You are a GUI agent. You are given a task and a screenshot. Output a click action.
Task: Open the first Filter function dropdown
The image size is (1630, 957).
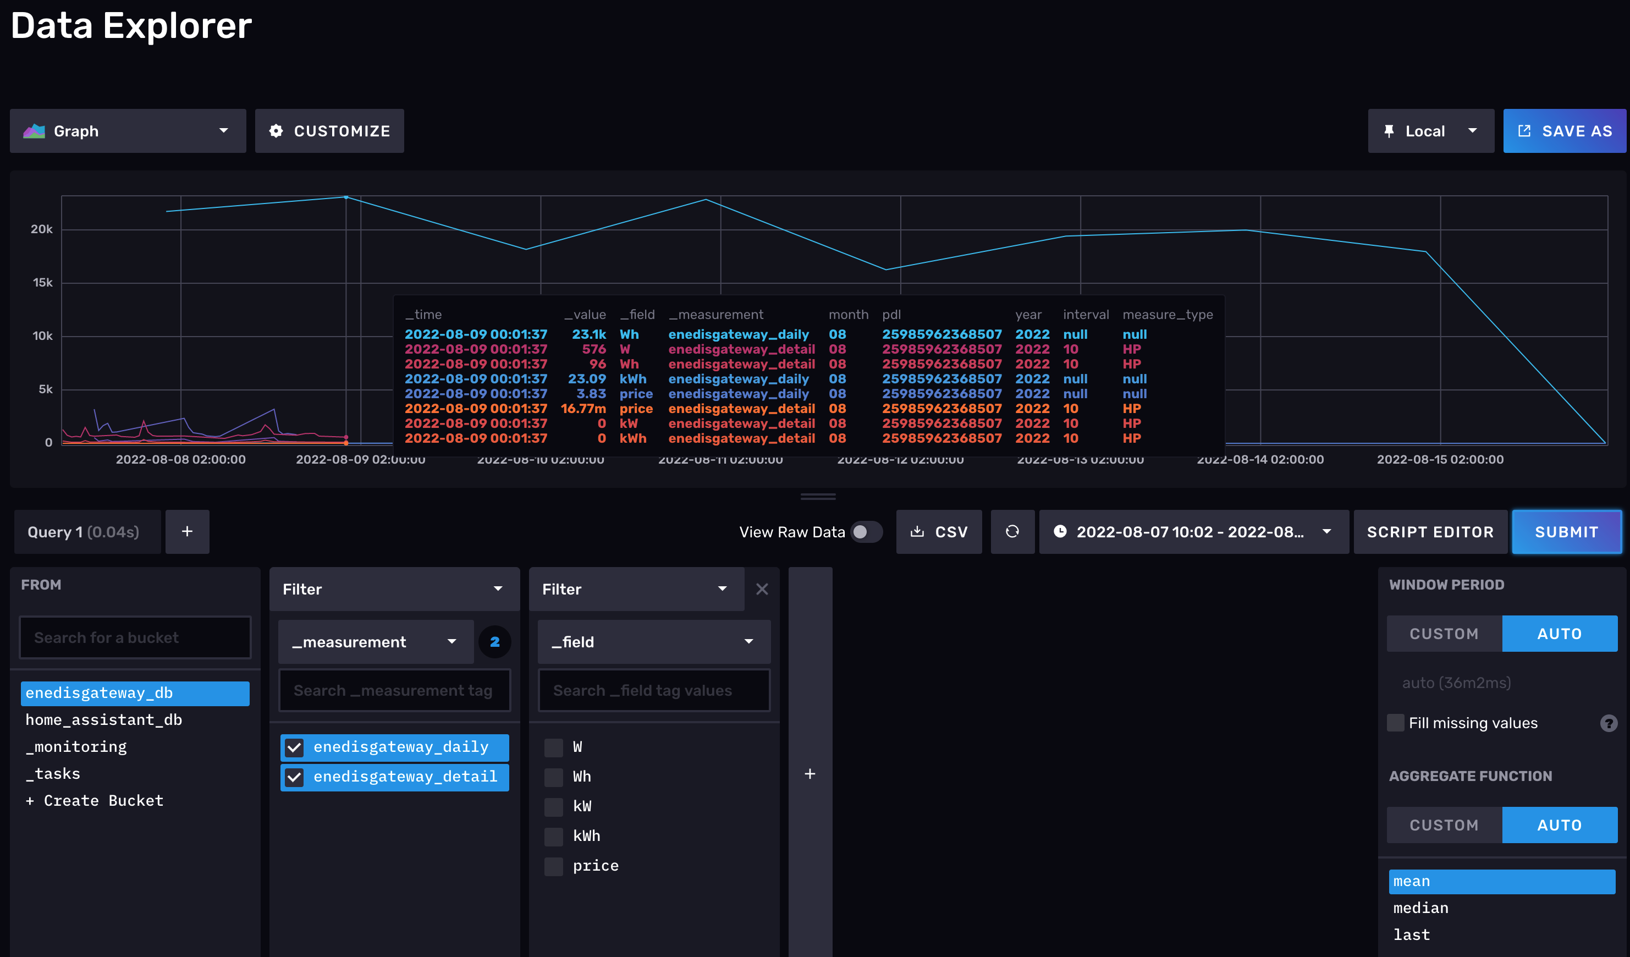pyautogui.click(x=394, y=590)
